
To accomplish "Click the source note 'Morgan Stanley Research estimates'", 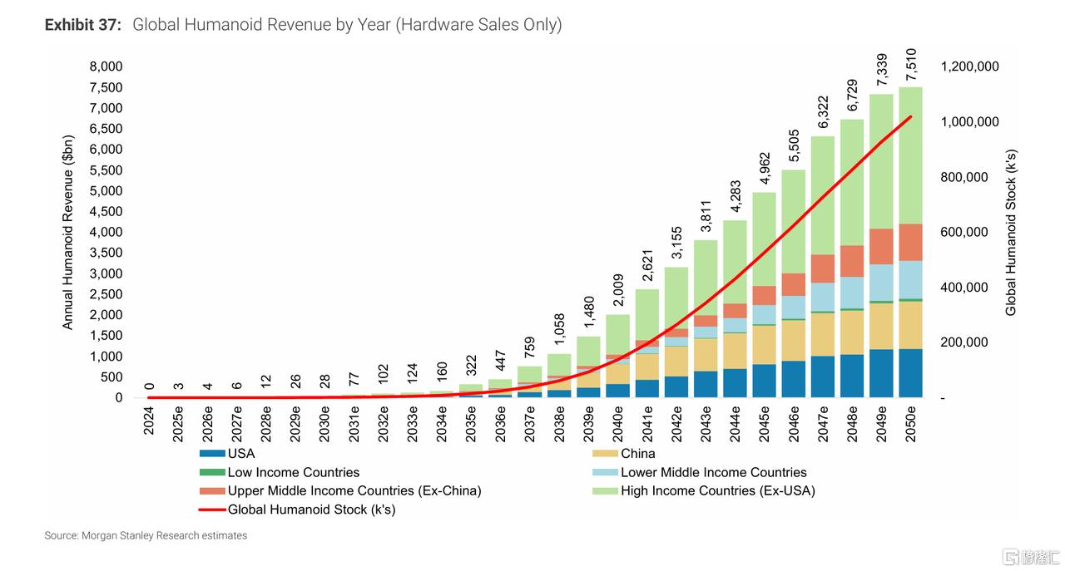I will pyautogui.click(x=165, y=536).
